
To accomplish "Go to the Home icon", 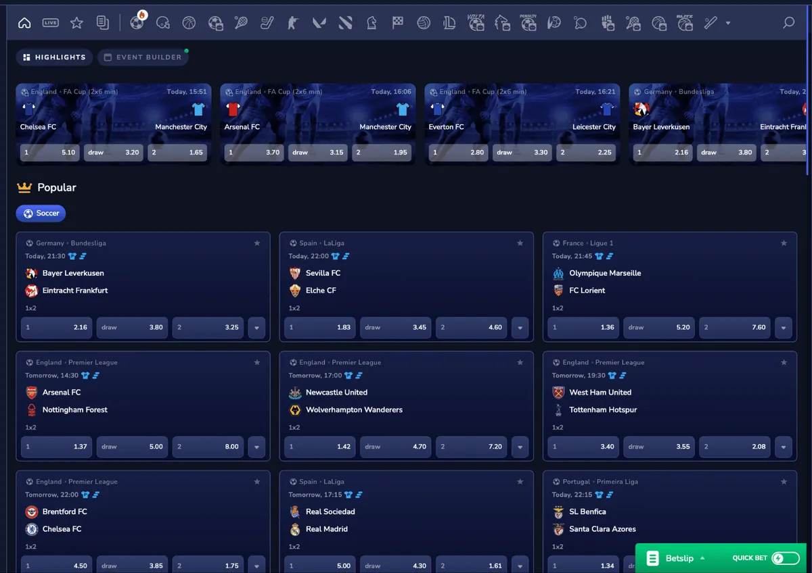I will point(24,23).
